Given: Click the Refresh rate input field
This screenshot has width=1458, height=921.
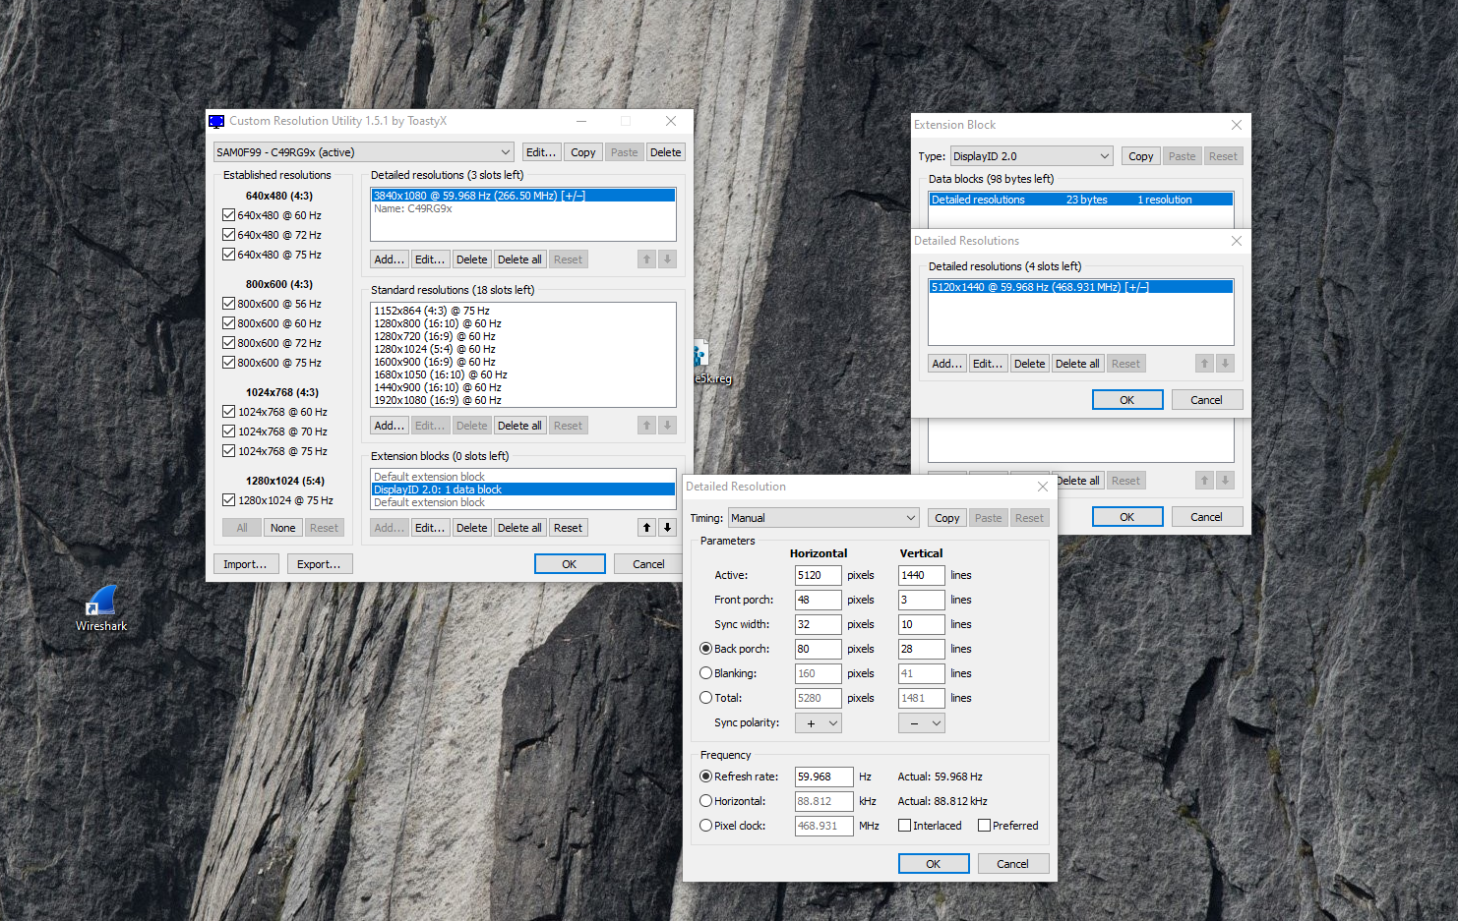Looking at the screenshot, I should click(822, 777).
